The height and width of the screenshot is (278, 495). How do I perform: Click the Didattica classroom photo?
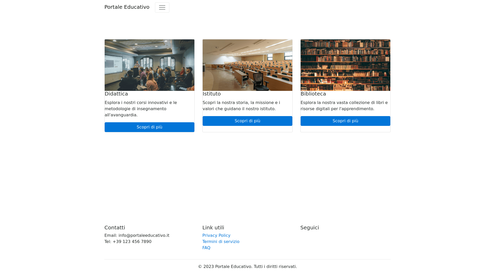[x=150, y=65]
